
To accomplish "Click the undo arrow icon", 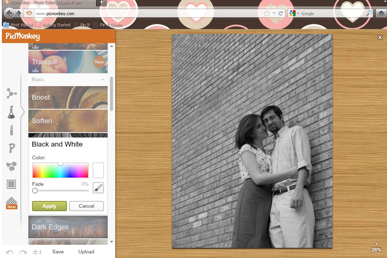I will (9, 252).
